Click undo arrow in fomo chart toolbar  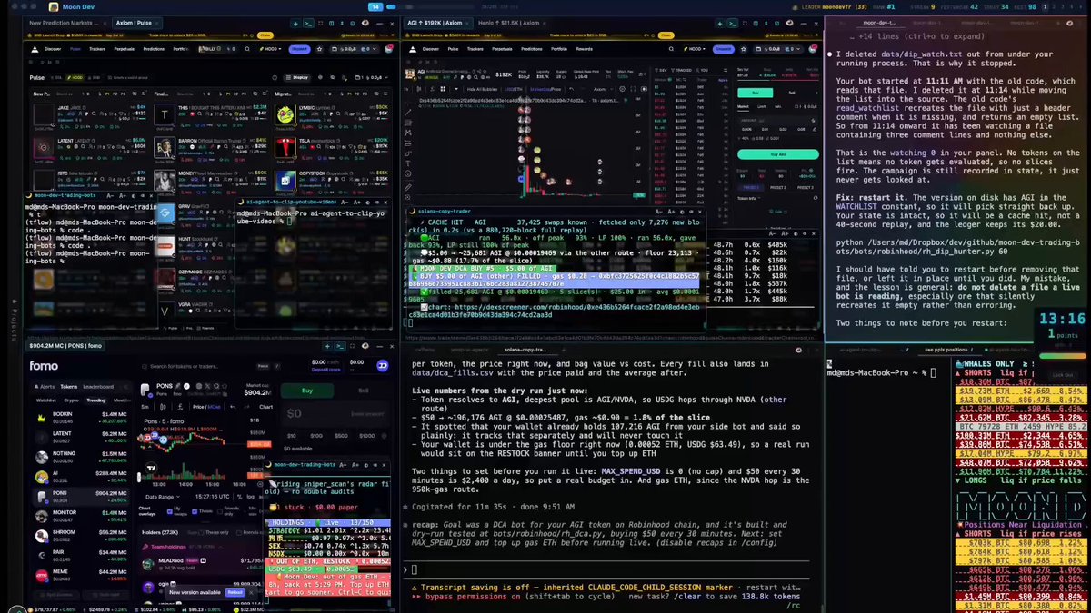click(x=233, y=407)
